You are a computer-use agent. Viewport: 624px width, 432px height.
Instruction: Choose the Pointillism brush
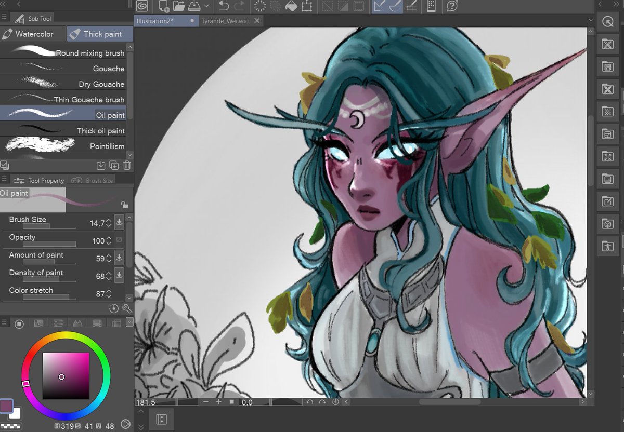[x=63, y=145]
